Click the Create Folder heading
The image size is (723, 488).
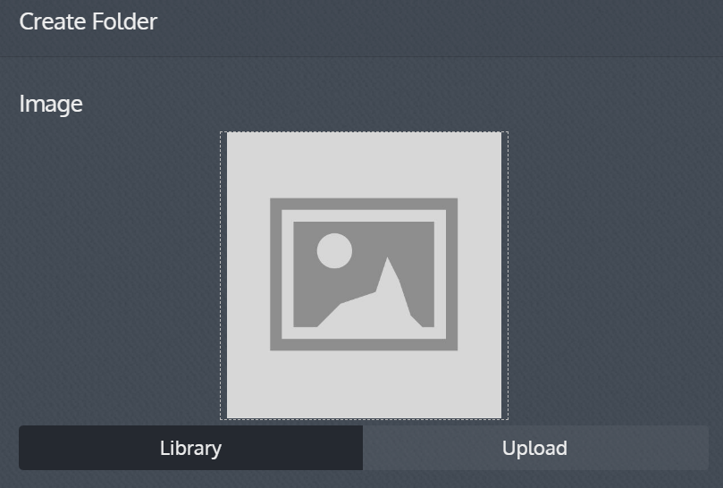click(88, 21)
